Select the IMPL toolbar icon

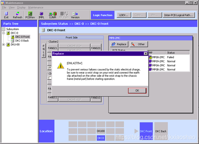[41, 15]
